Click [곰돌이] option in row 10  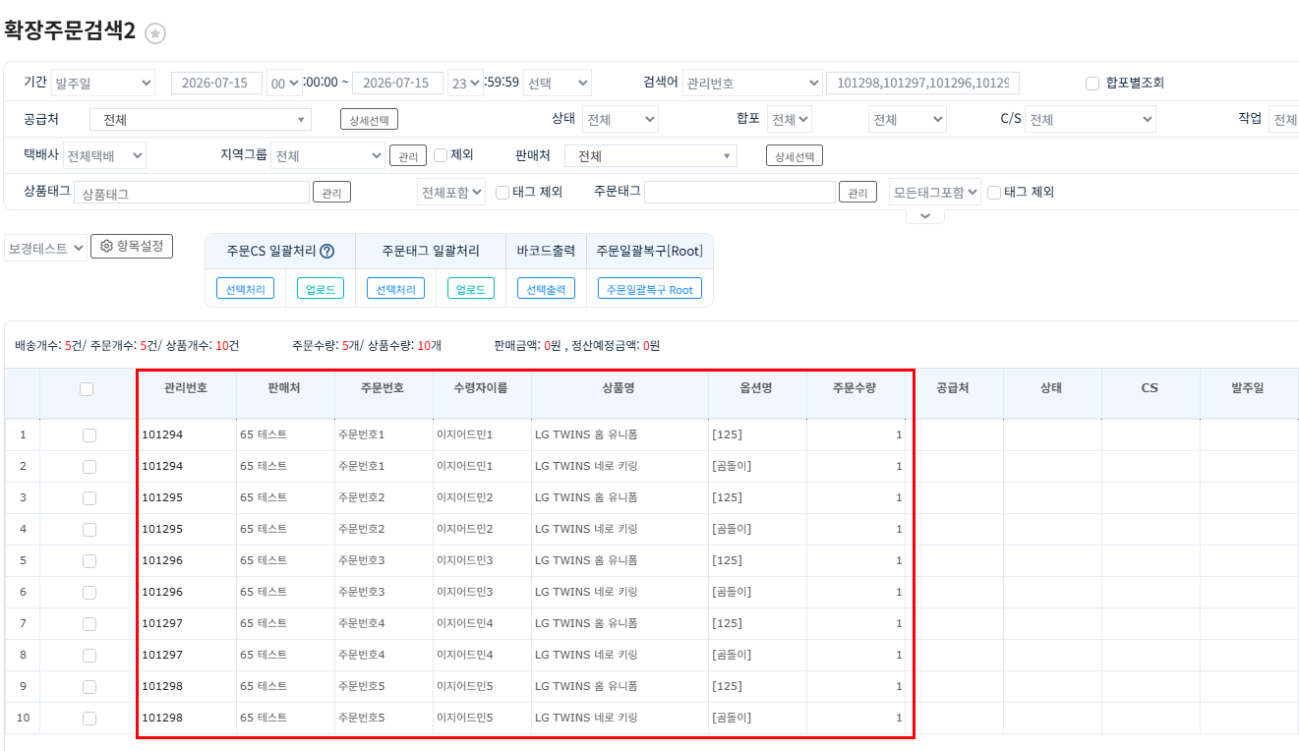732,718
